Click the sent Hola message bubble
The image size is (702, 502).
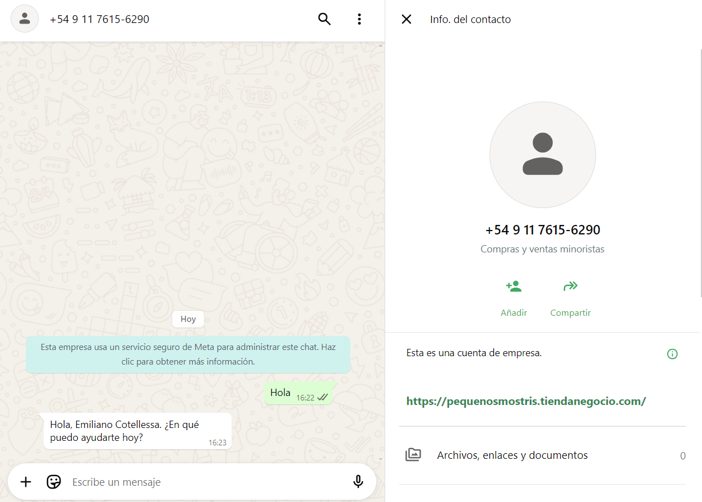point(299,393)
